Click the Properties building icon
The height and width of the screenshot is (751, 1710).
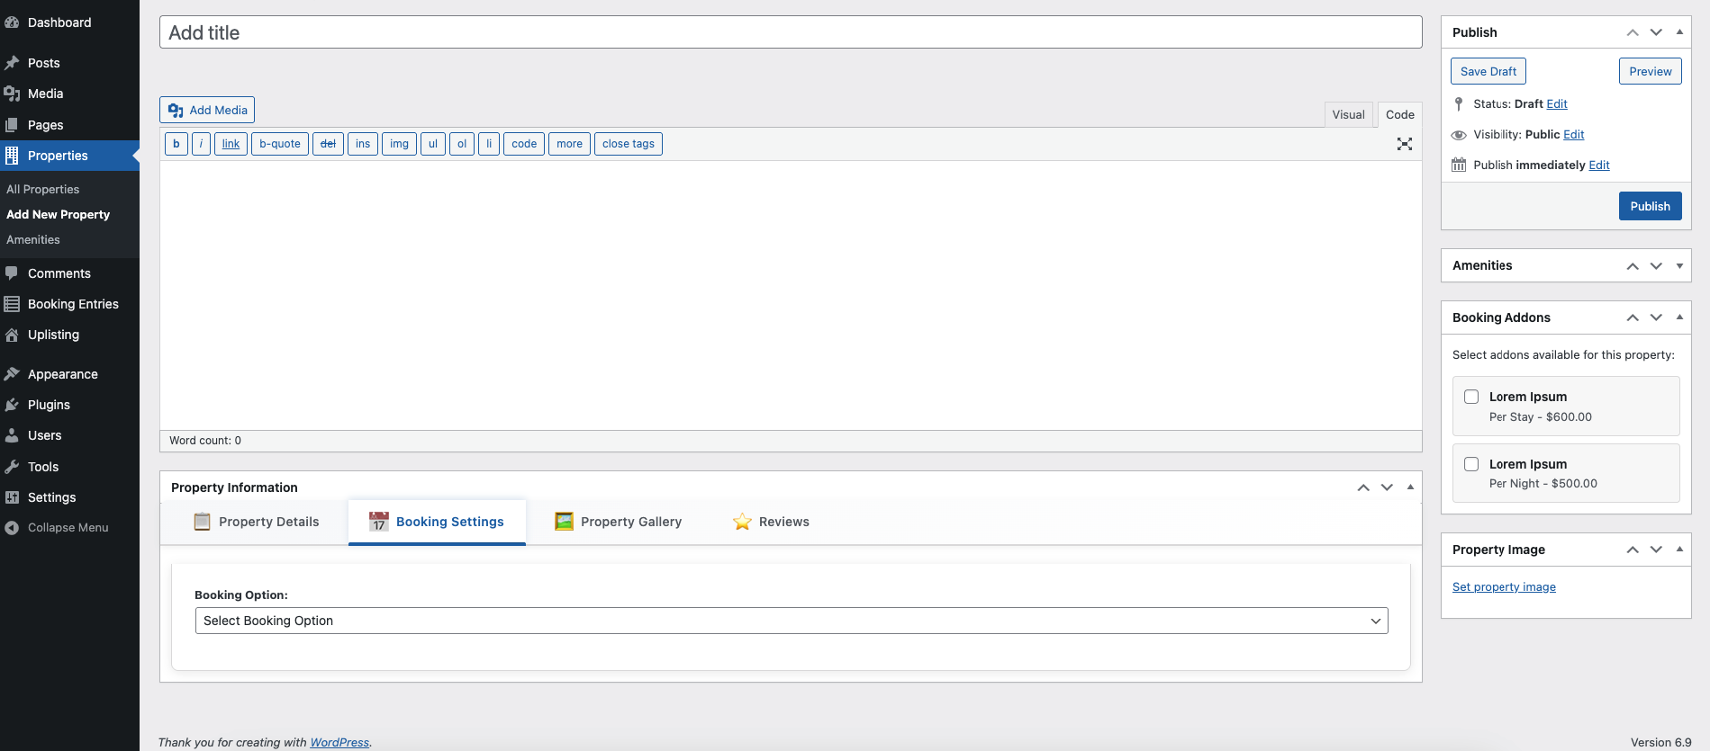pyautogui.click(x=12, y=156)
